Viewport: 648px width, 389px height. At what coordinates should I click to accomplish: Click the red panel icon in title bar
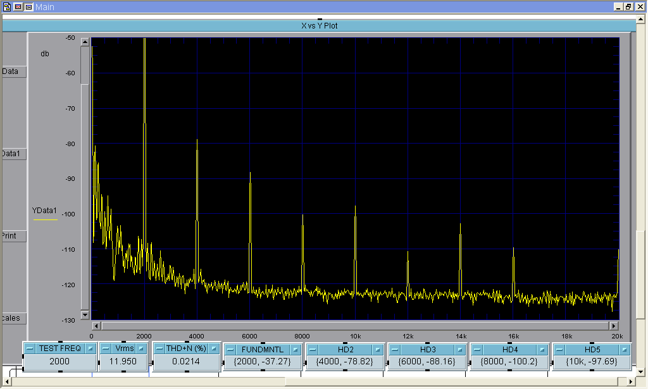[18, 6]
